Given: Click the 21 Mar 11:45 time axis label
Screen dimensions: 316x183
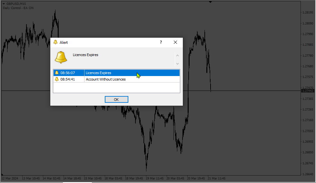Looking at the screenshot, I should tap(216, 178).
